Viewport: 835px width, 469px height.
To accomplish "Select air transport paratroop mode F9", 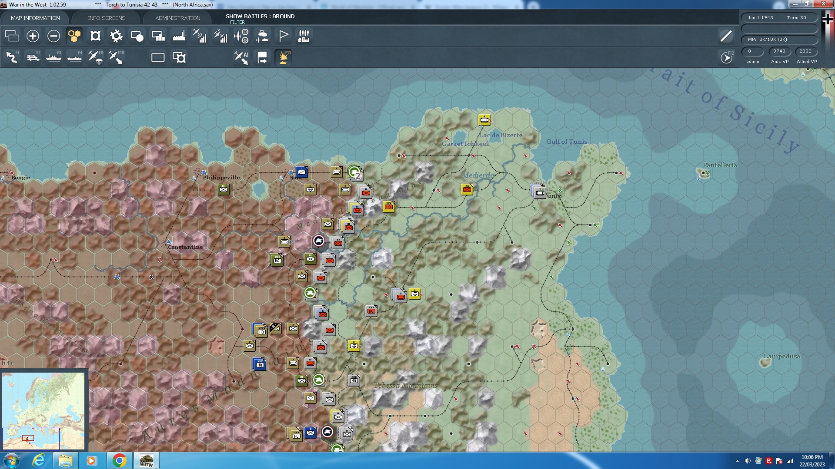I will 95,57.
